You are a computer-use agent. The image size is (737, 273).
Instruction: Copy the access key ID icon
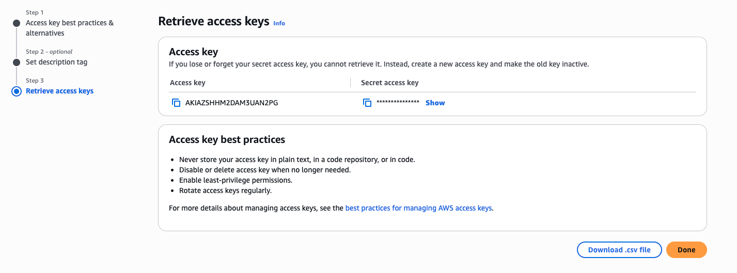pos(176,103)
